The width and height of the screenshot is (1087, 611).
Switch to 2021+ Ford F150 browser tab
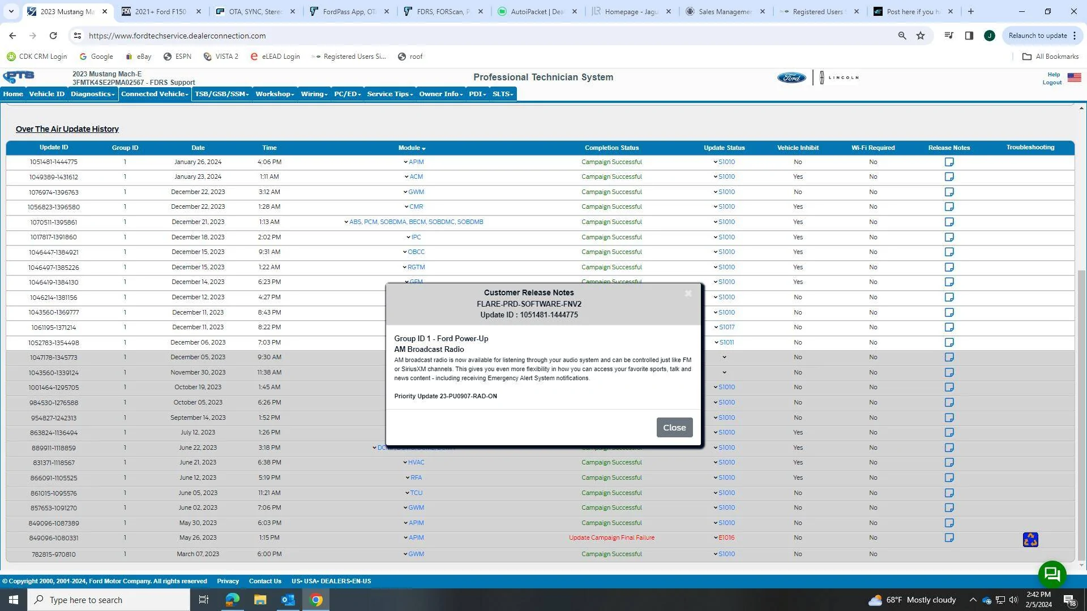[x=161, y=11]
